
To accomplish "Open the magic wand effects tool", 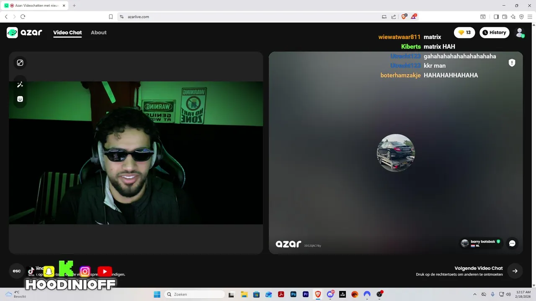I will 20,85.
